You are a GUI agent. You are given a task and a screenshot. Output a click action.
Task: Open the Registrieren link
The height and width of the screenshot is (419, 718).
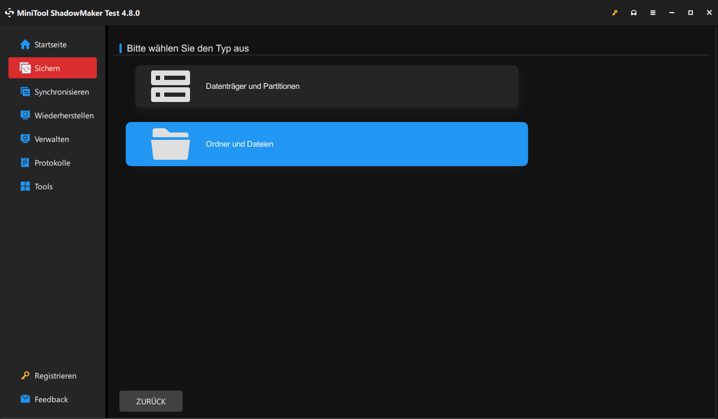pyautogui.click(x=55, y=375)
